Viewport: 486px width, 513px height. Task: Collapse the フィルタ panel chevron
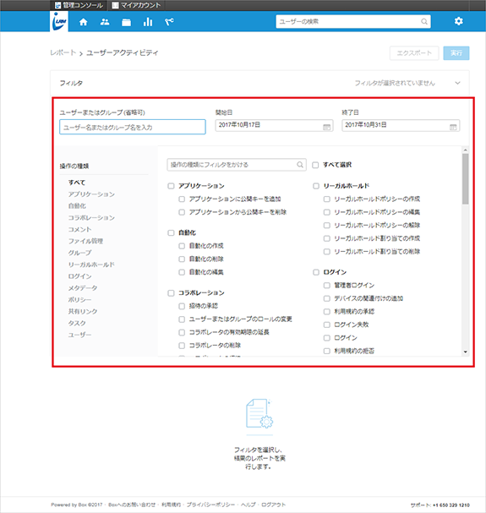click(457, 83)
